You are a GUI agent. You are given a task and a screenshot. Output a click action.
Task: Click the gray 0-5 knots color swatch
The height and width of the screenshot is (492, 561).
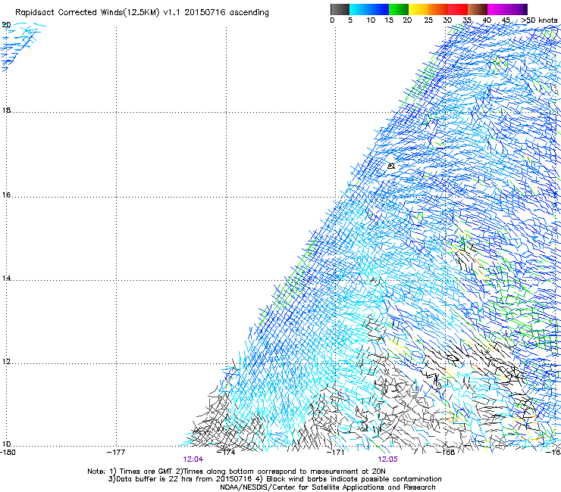click(x=340, y=9)
